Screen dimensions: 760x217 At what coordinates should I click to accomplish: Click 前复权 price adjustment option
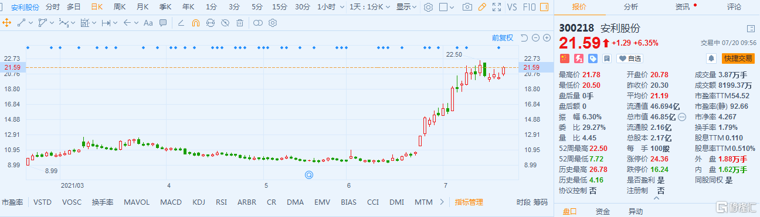coord(503,37)
